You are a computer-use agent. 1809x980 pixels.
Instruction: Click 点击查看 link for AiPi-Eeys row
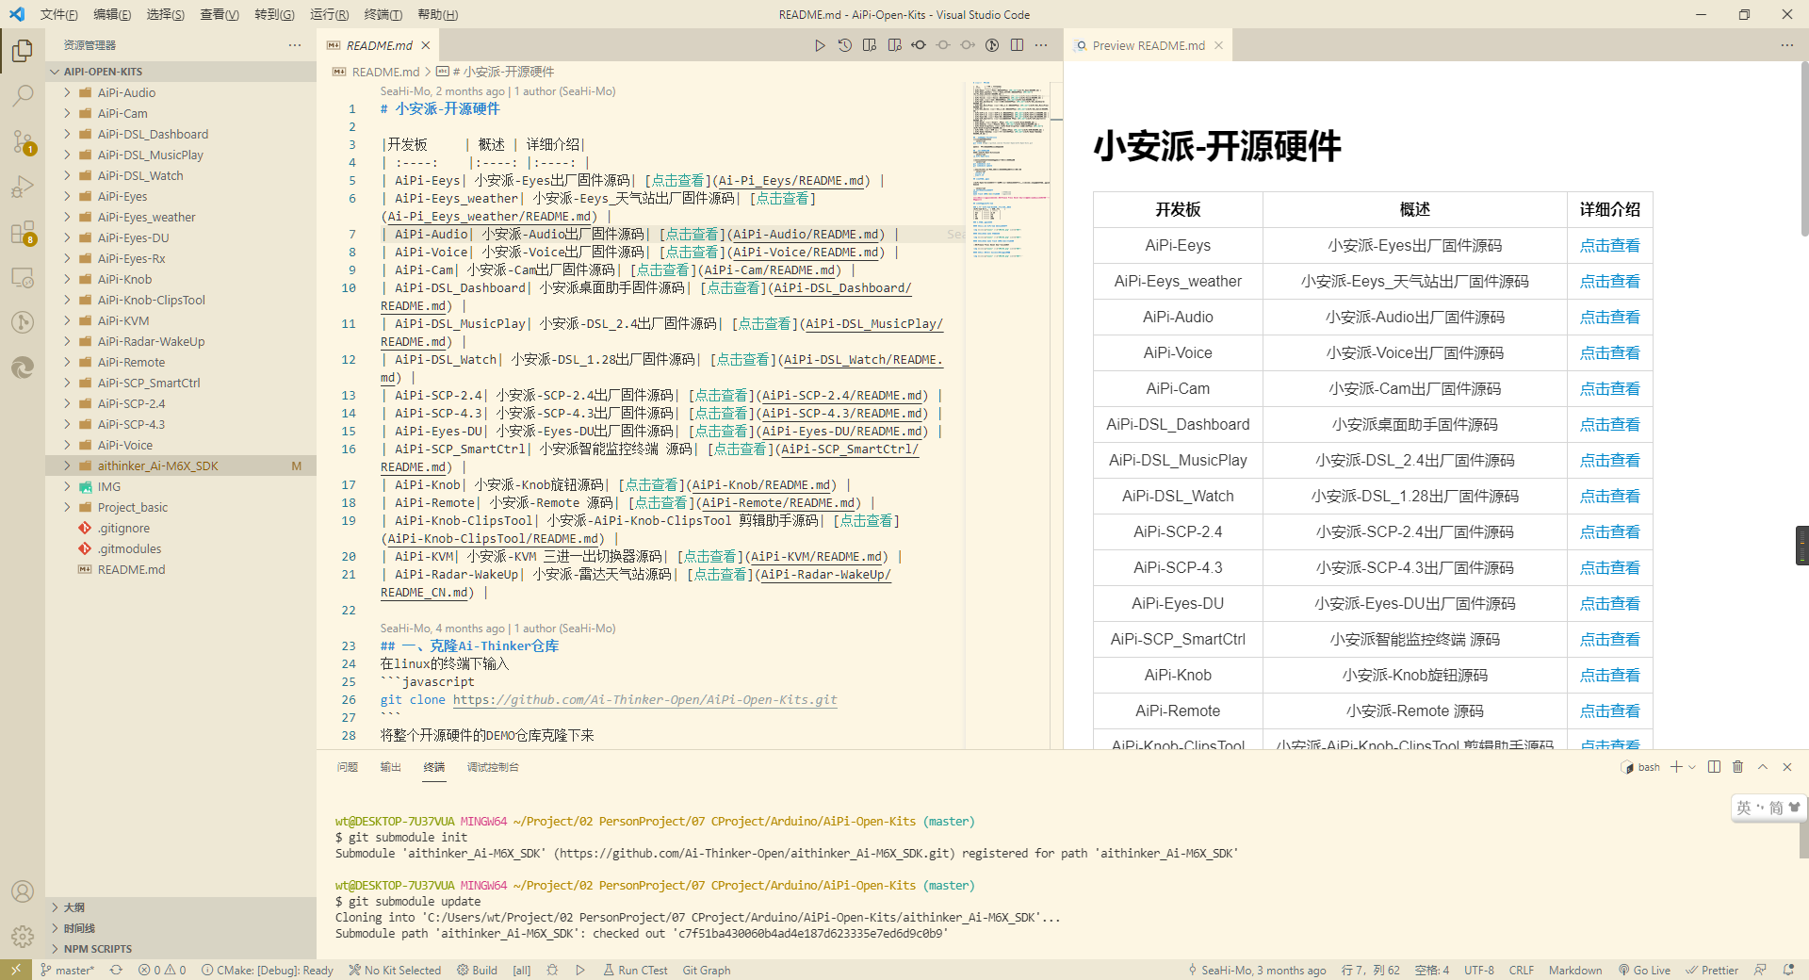[1609, 245]
